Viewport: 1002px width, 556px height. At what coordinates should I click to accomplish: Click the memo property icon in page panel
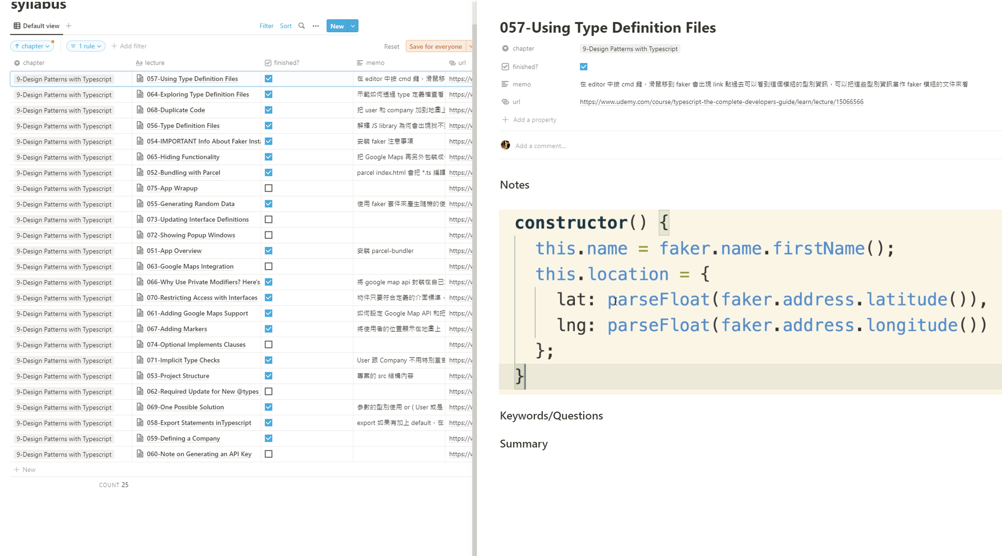505,84
